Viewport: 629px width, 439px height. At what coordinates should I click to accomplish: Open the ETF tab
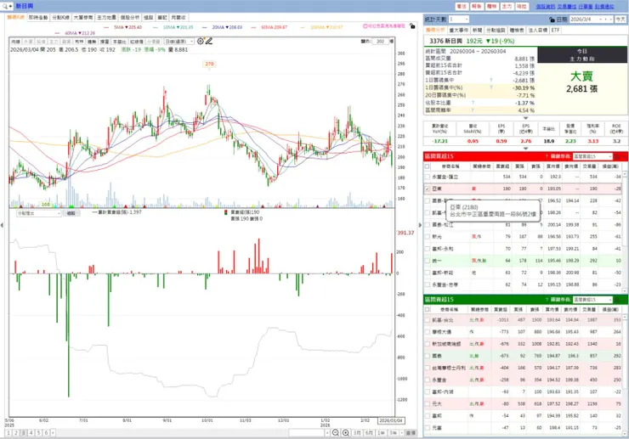point(555,30)
